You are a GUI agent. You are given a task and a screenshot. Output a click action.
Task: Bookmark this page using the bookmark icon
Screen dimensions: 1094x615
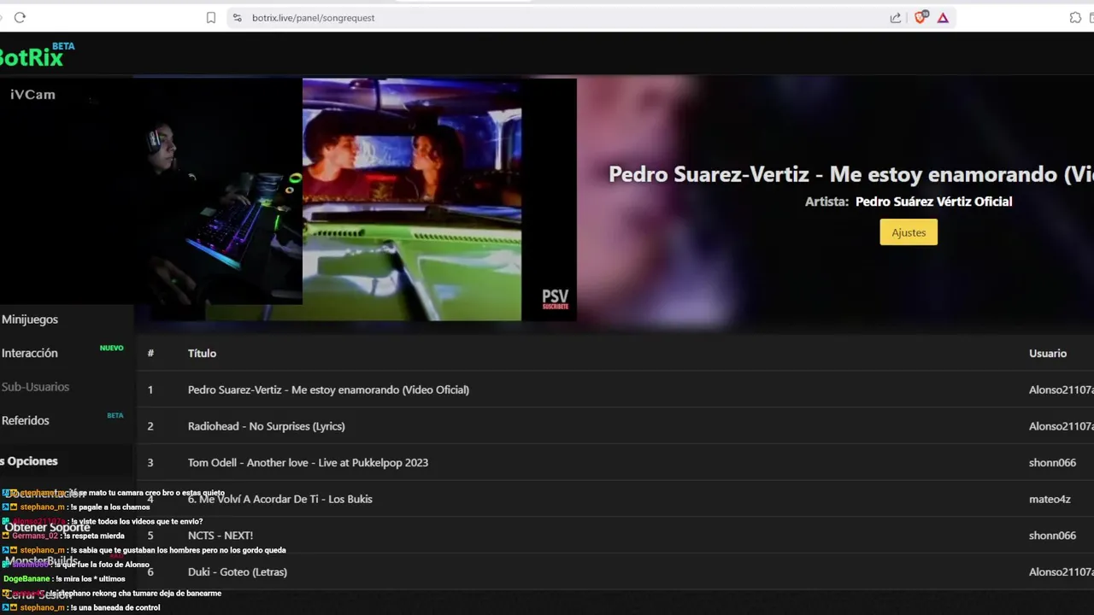211,17
